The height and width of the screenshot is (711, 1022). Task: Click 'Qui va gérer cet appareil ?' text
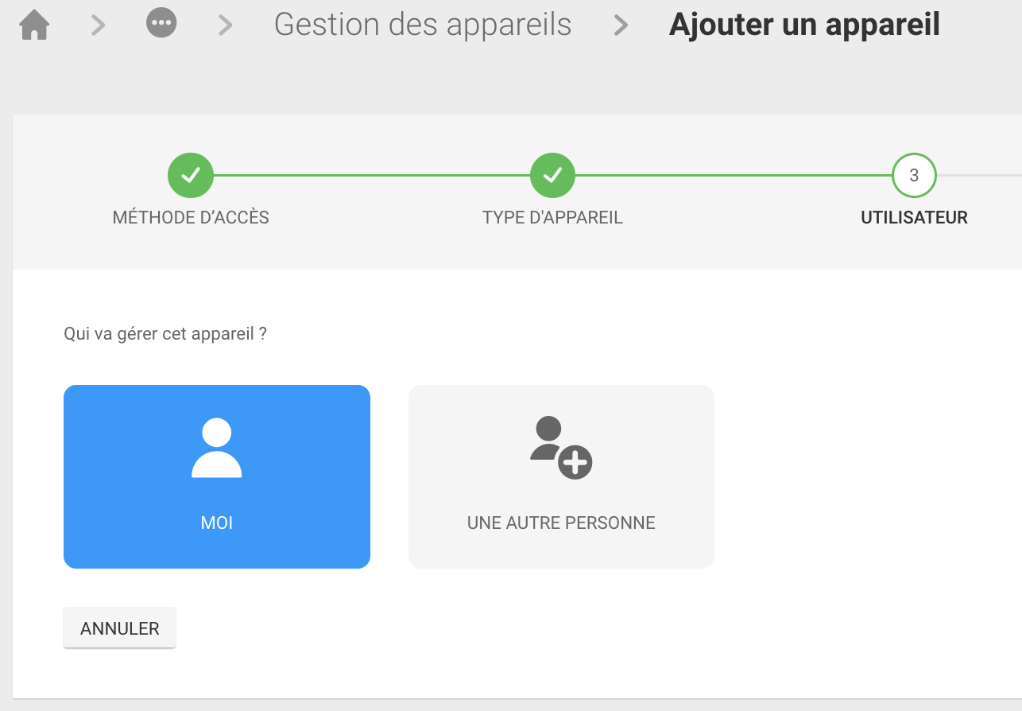tap(165, 333)
